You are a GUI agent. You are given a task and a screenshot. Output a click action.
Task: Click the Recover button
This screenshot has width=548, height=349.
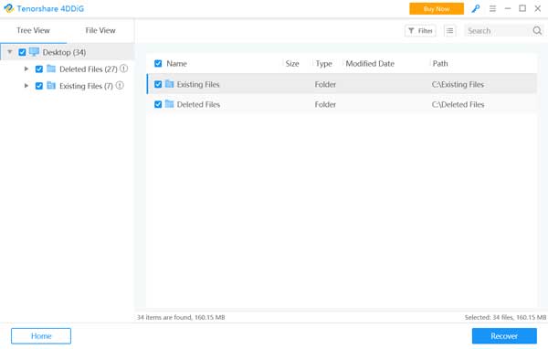[504, 336]
